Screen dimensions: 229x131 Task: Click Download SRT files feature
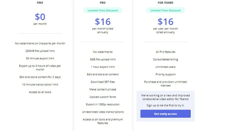103,82
